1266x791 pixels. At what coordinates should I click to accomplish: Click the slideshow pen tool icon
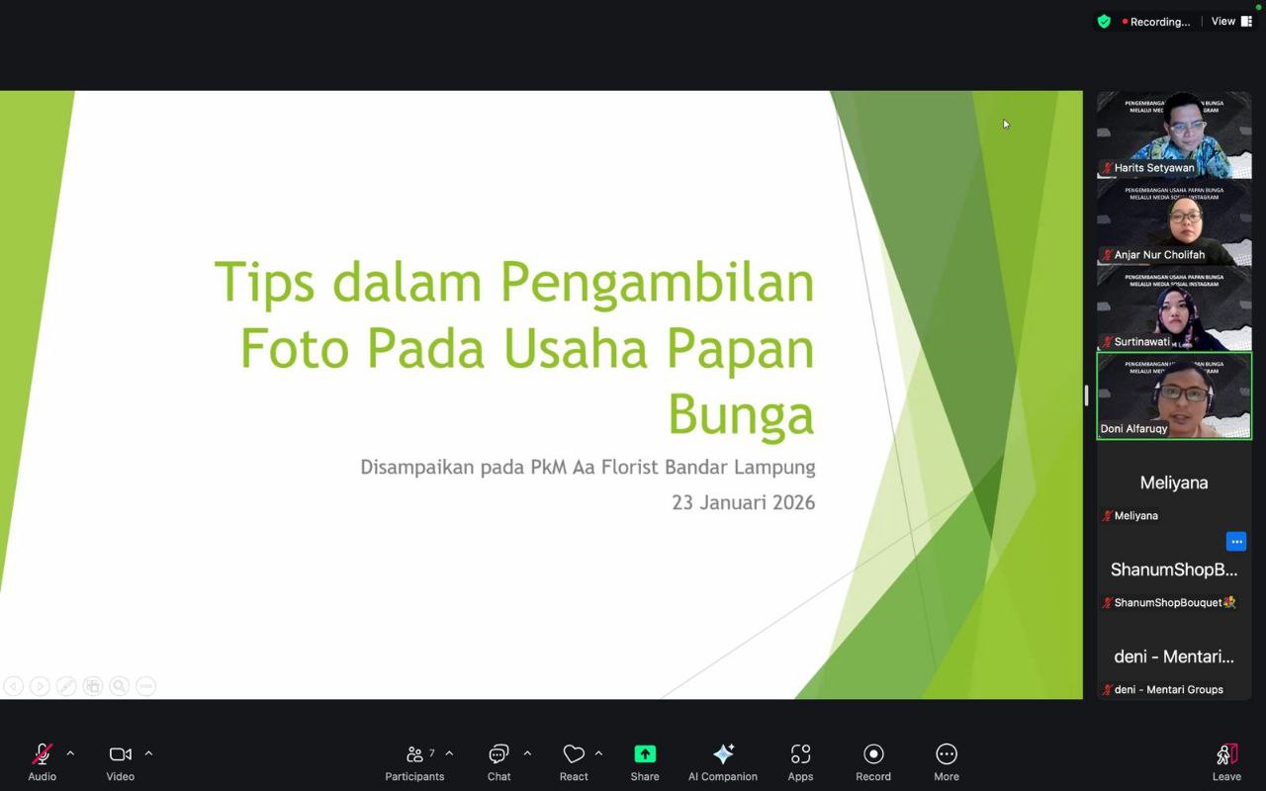(66, 686)
